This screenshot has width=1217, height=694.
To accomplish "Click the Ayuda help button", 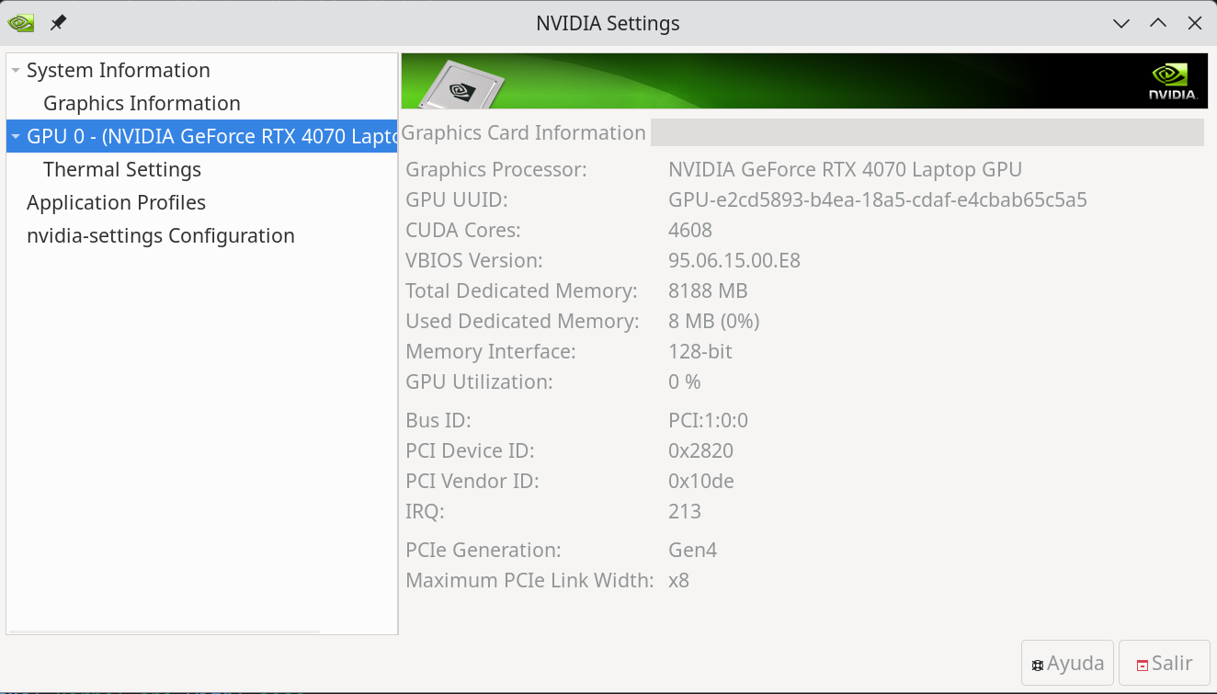I will click(1067, 663).
